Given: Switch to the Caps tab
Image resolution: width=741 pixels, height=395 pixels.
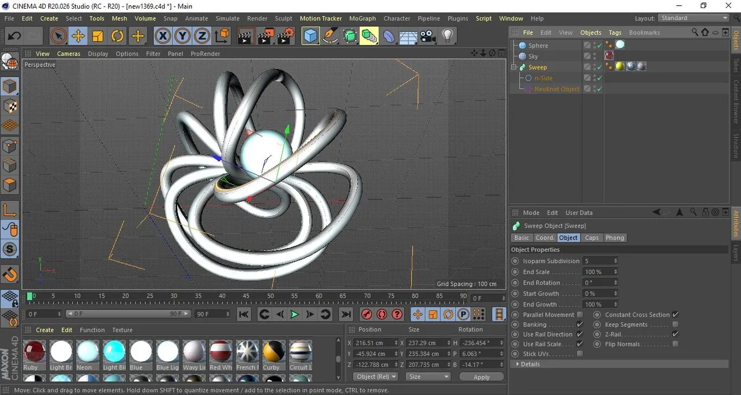Looking at the screenshot, I should pyautogui.click(x=592, y=238).
